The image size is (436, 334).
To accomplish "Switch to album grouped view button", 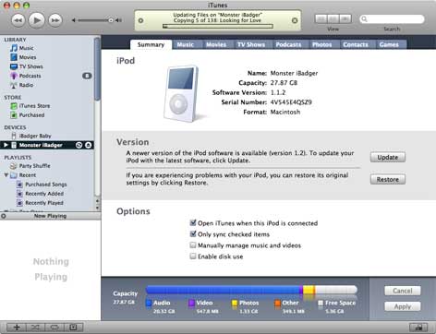I will click(x=333, y=19).
